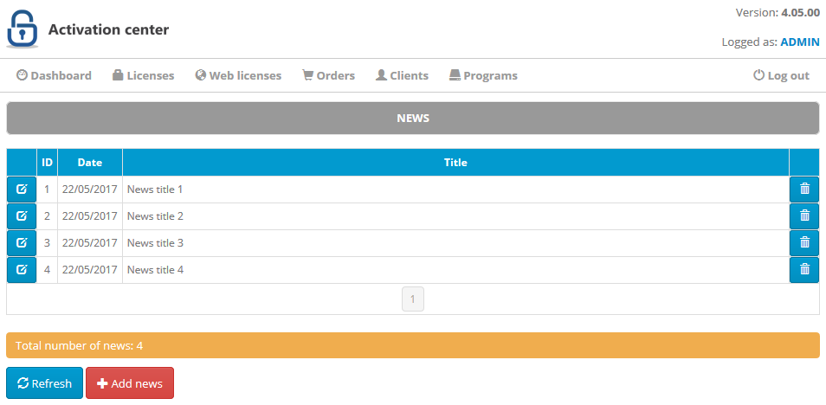Click the date of News title 3
The width and height of the screenshot is (826, 405).
90,243
